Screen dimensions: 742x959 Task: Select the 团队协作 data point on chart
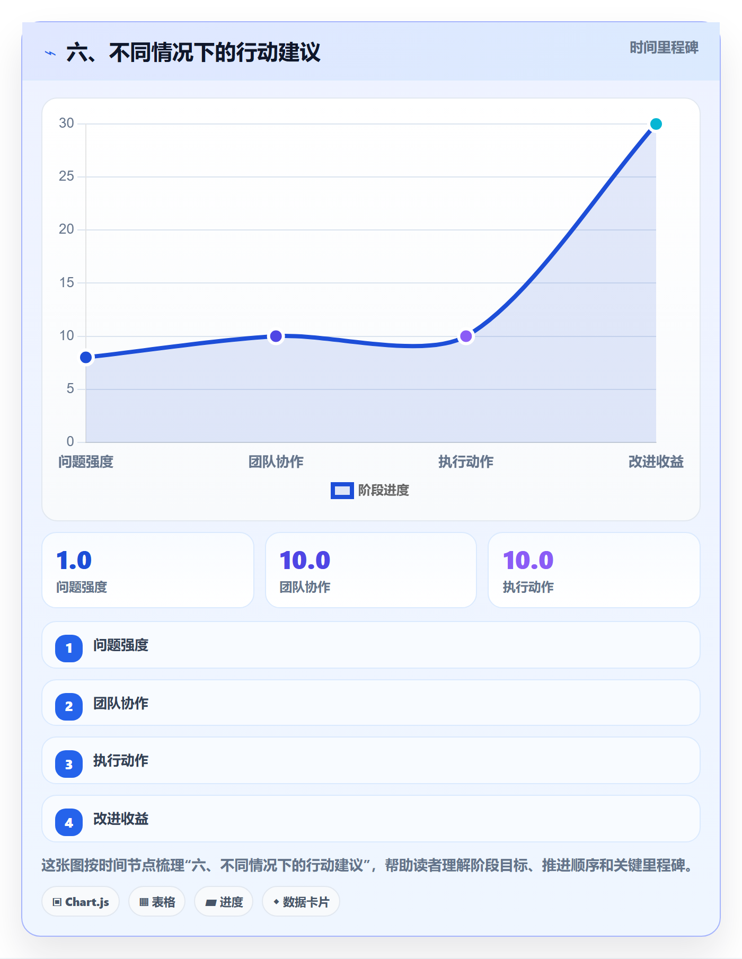click(276, 336)
